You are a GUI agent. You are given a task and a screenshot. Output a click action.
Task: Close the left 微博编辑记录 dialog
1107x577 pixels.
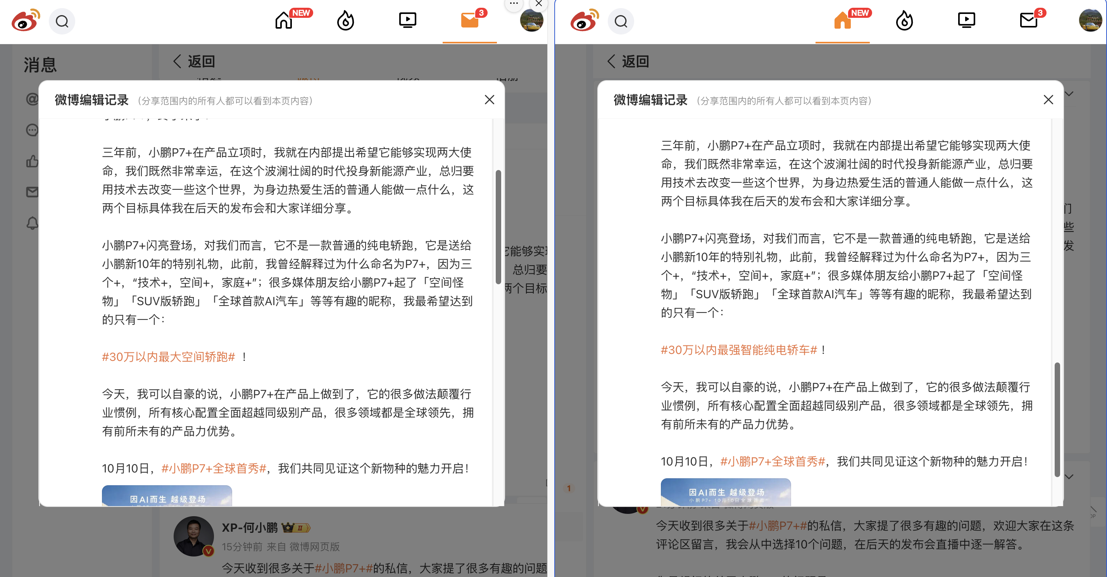(490, 100)
